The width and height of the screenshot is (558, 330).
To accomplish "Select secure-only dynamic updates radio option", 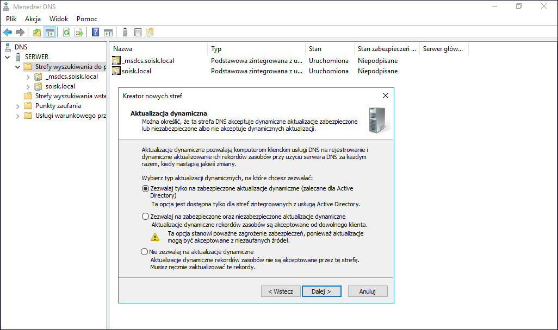I will tap(145, 189).
